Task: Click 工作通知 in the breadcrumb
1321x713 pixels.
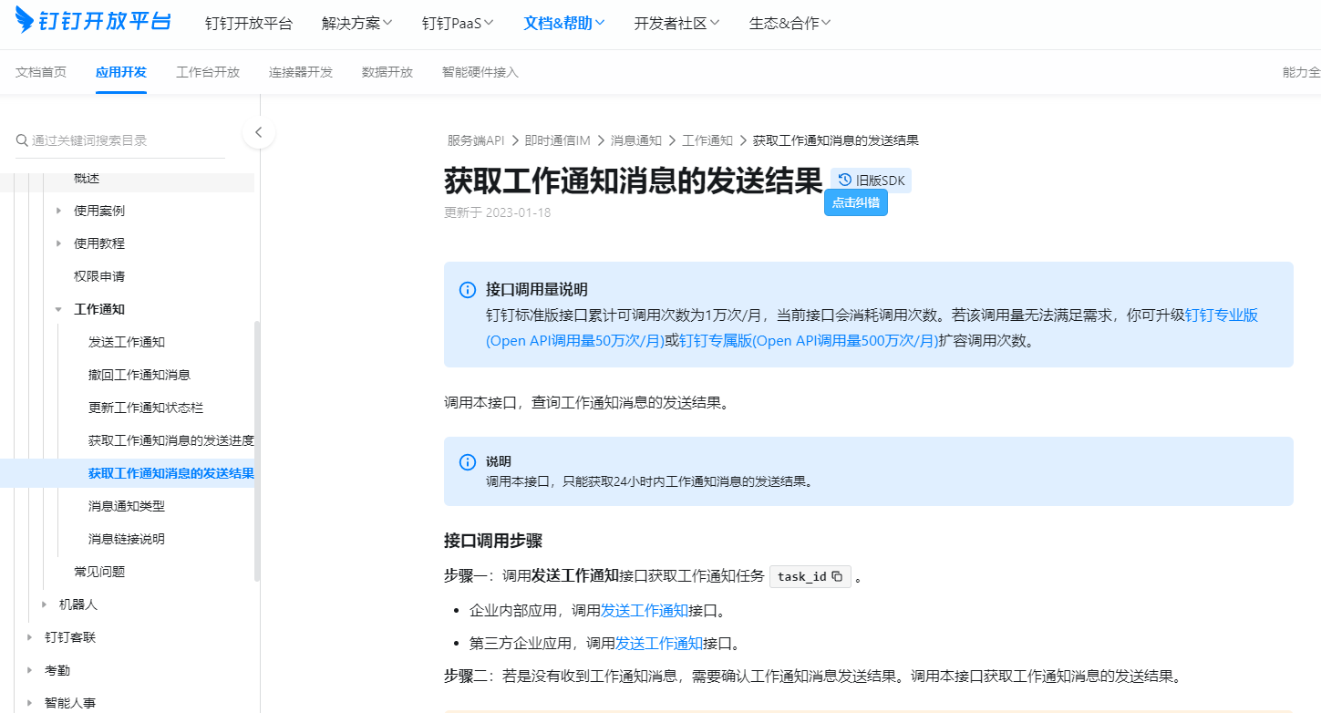Action: [x=707, y=140]
